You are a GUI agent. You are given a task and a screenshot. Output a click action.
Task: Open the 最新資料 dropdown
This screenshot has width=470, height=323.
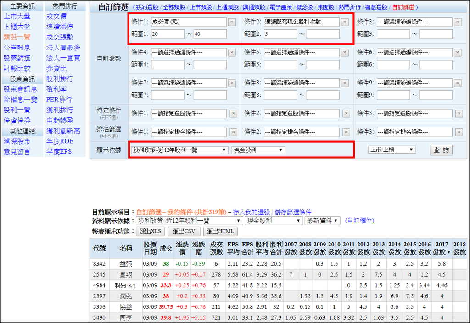pos(323,221)
